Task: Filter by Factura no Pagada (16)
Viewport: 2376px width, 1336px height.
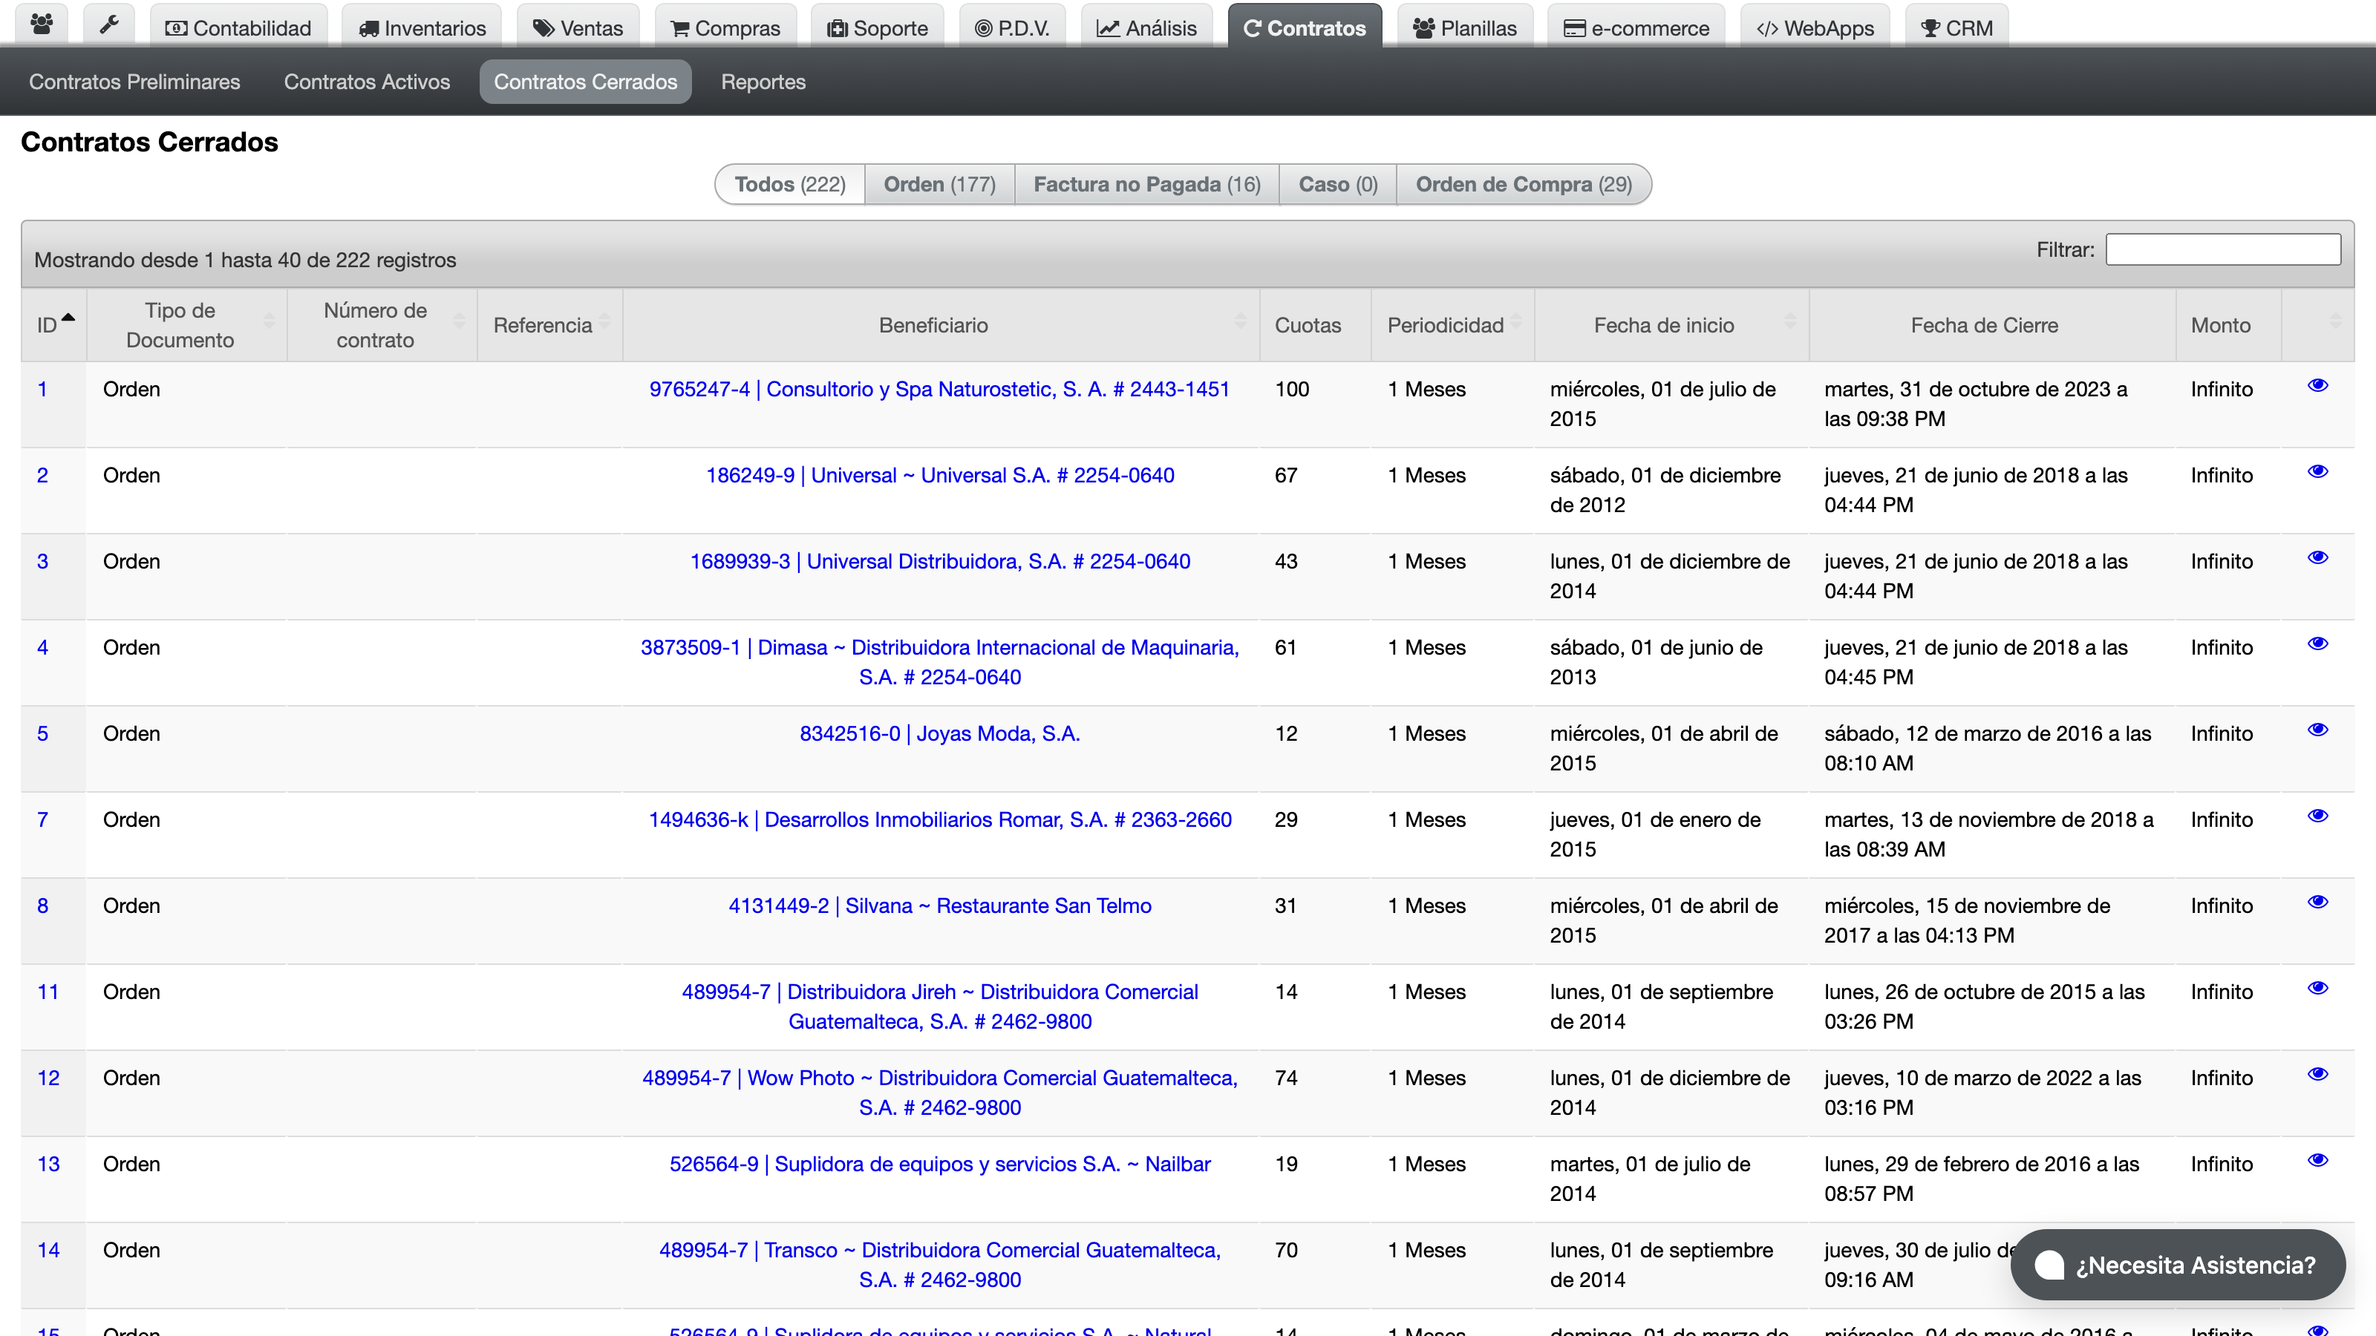Action: 1146,183
